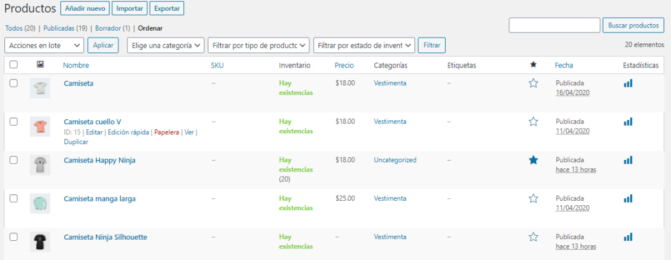Viewport: 671px width, 260px height.
Task: Star the Camiseta product as featured
Action: (533, 83)
